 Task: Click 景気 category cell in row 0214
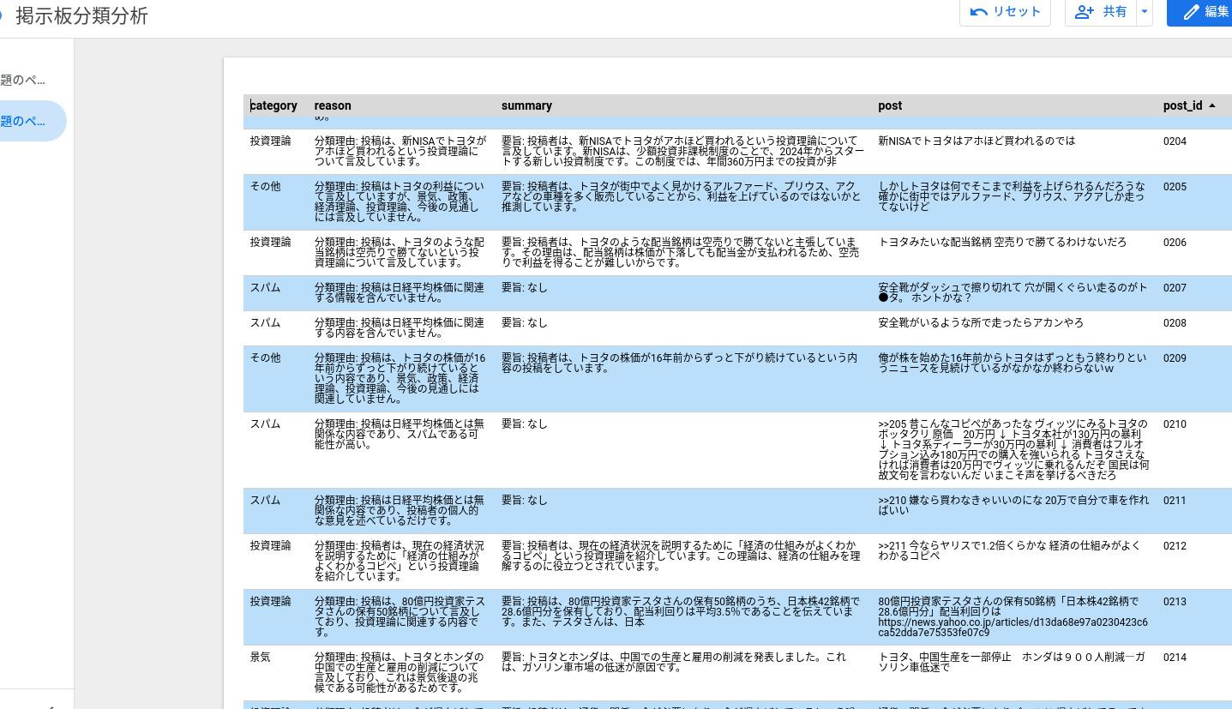point(260,657)
